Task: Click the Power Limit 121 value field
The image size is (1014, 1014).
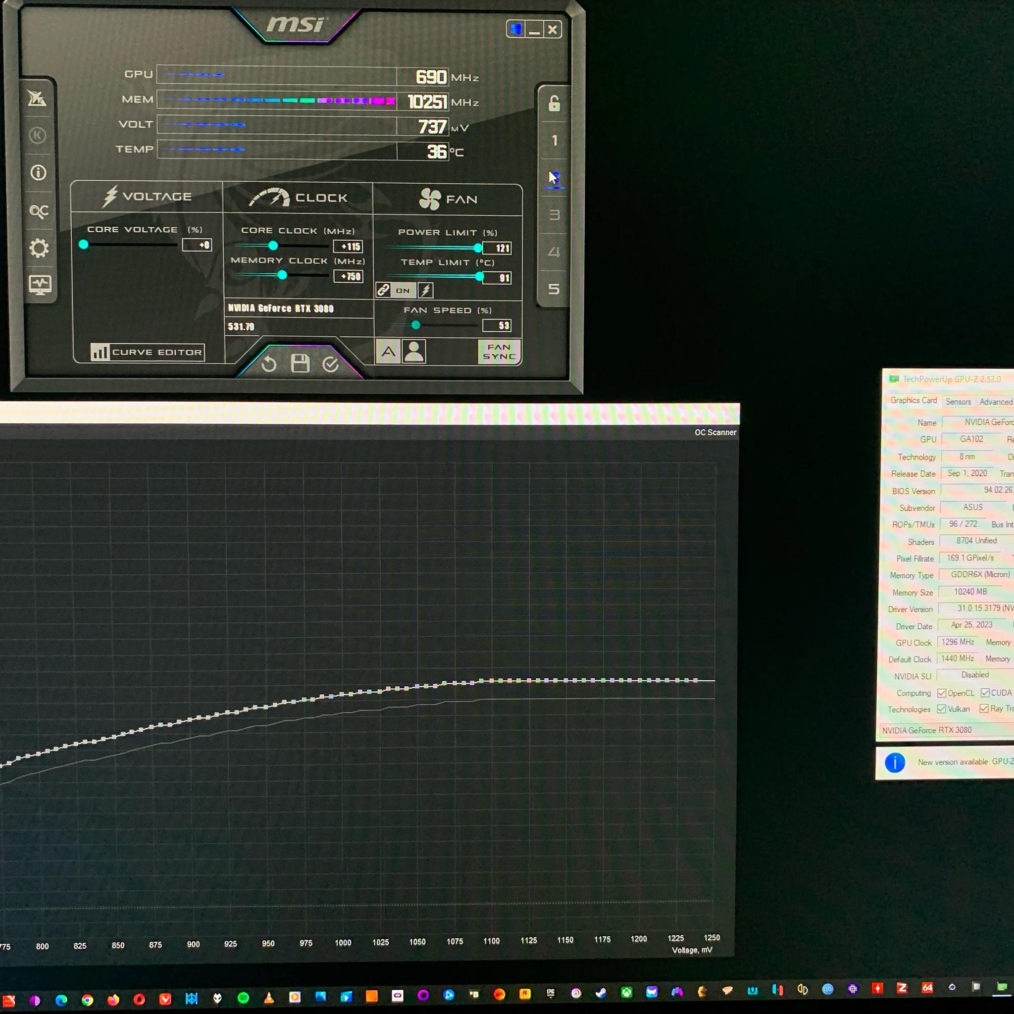Action: (497, 248)
